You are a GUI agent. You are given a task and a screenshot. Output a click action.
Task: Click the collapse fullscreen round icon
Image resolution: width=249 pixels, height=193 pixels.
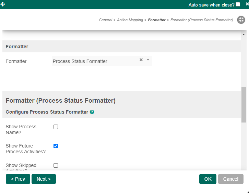[241, 20]
